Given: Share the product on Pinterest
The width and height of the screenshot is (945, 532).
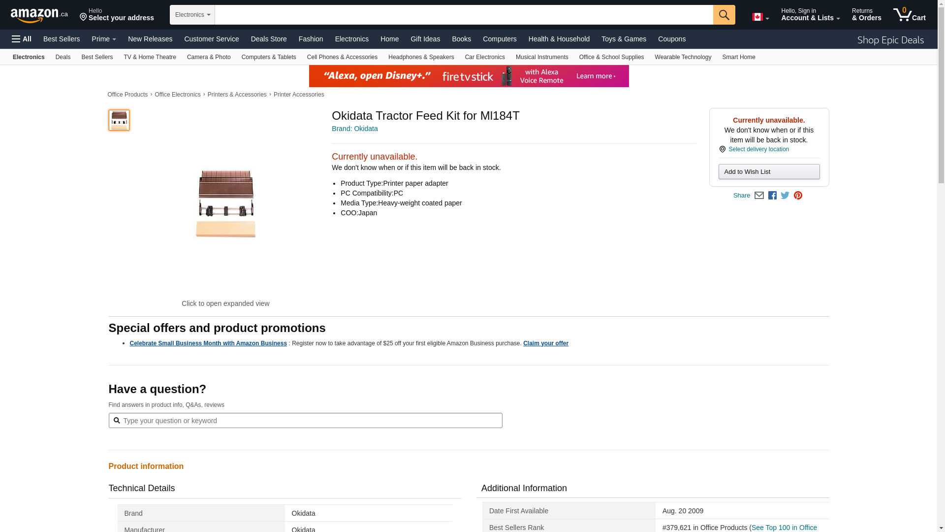Looking at the screenshot, I should point(798,196).
